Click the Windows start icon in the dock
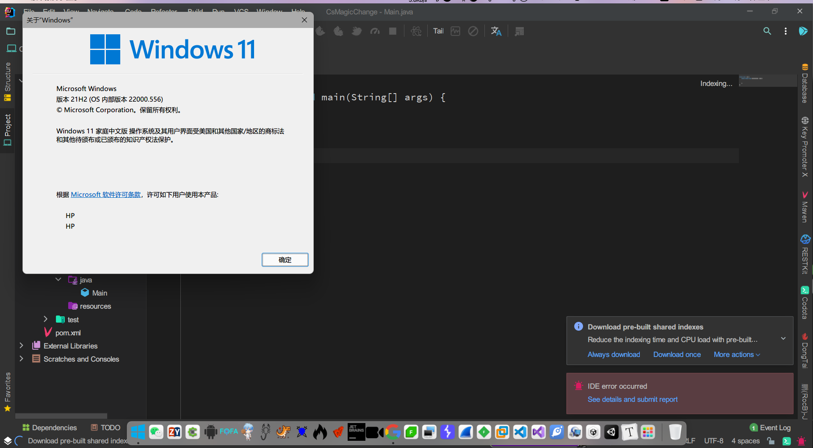The width and height of the screenshot is (813, 448). tap(138, 432)
